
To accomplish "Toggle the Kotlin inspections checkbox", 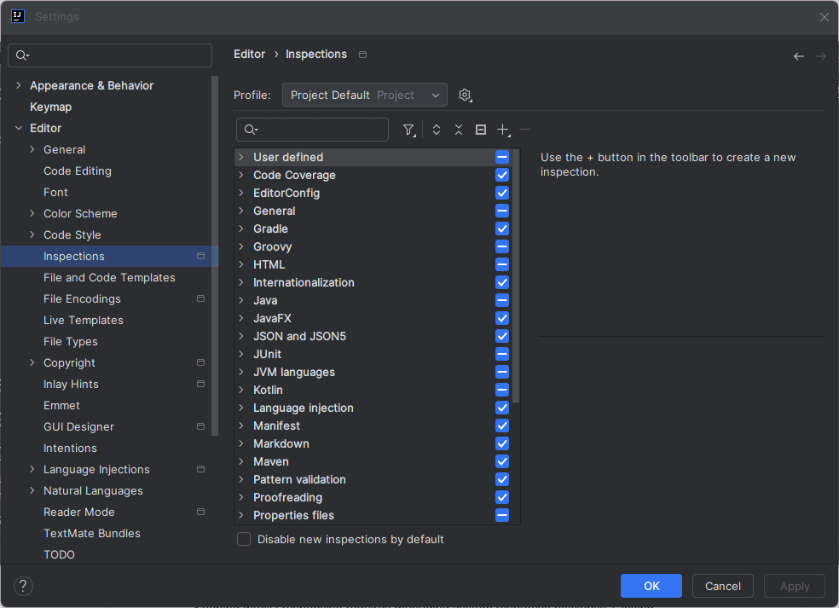I will click(502, 390).
